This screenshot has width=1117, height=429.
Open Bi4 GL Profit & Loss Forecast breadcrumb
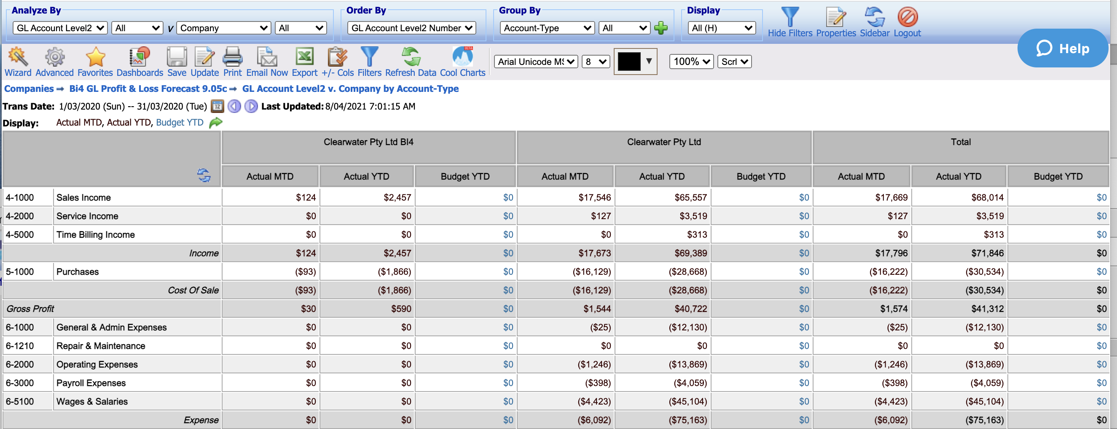[148, 89]
